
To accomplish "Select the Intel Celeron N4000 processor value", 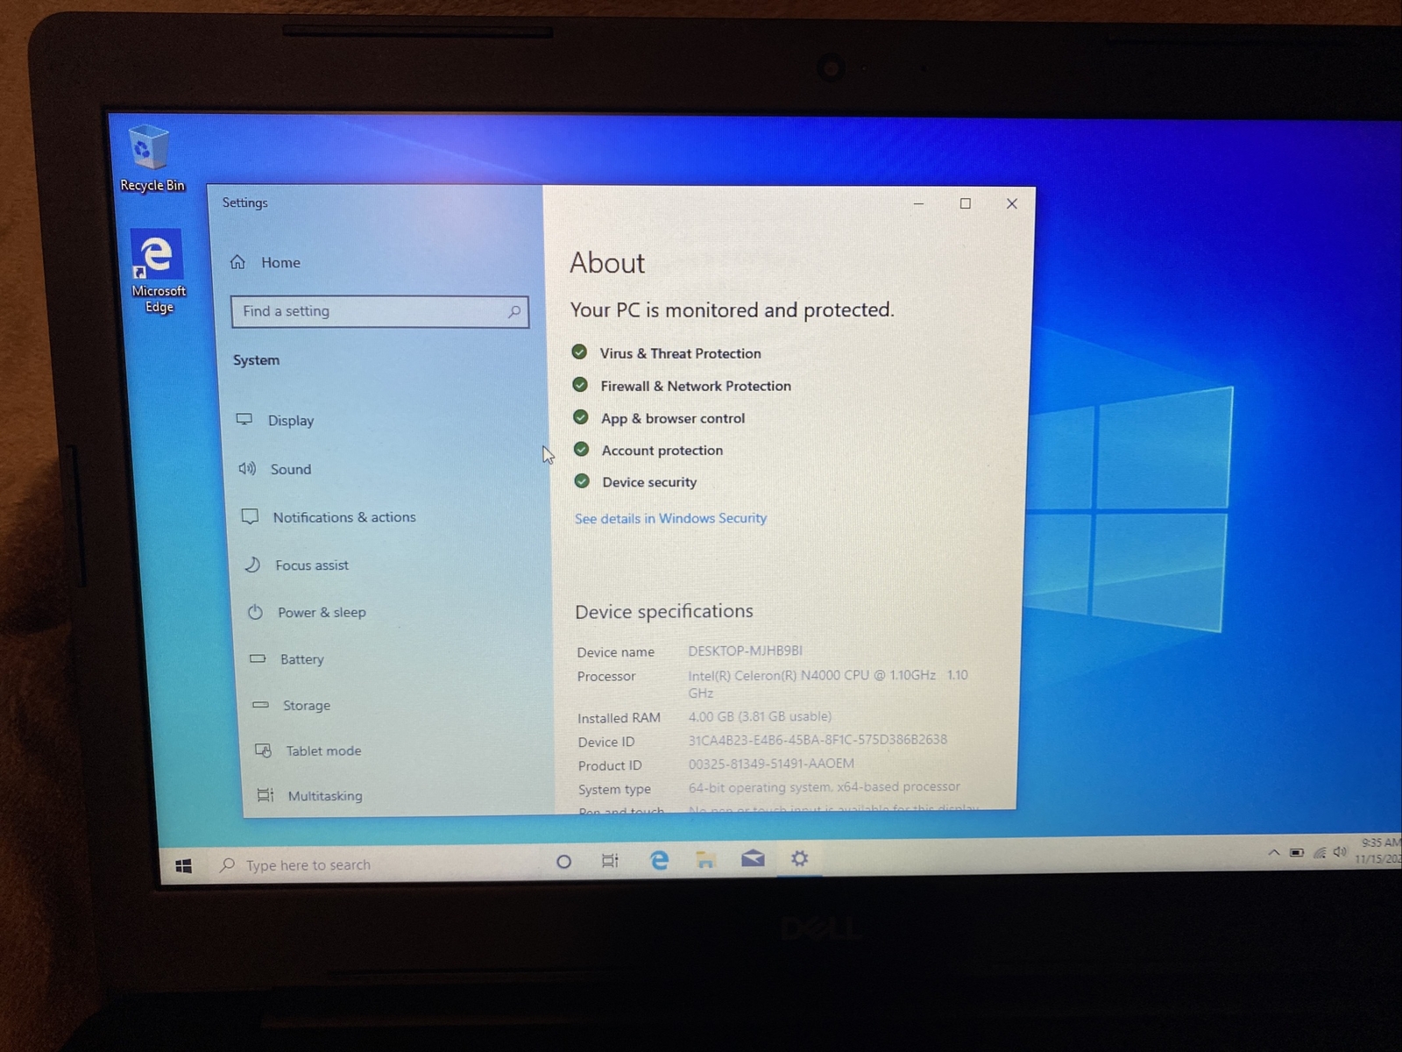I will point(828,684).
